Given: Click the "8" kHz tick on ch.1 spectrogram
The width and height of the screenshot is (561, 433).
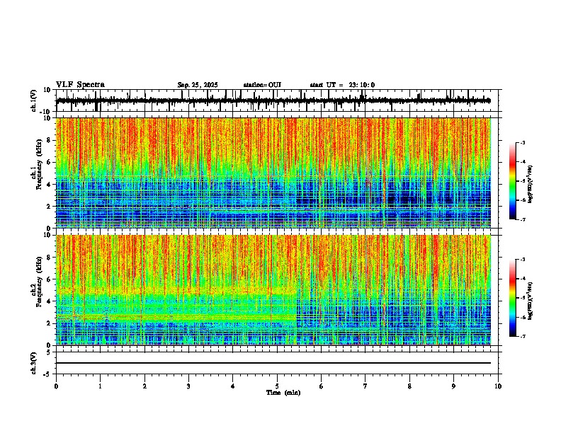Looking at the screenshot, I should tap(50, 140).
